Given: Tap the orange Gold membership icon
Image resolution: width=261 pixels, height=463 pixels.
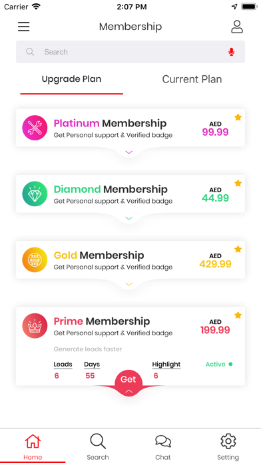Looking at the screenshot, I should [35, 259].
